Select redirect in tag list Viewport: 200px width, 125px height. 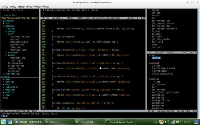click(x=157, y=47)
